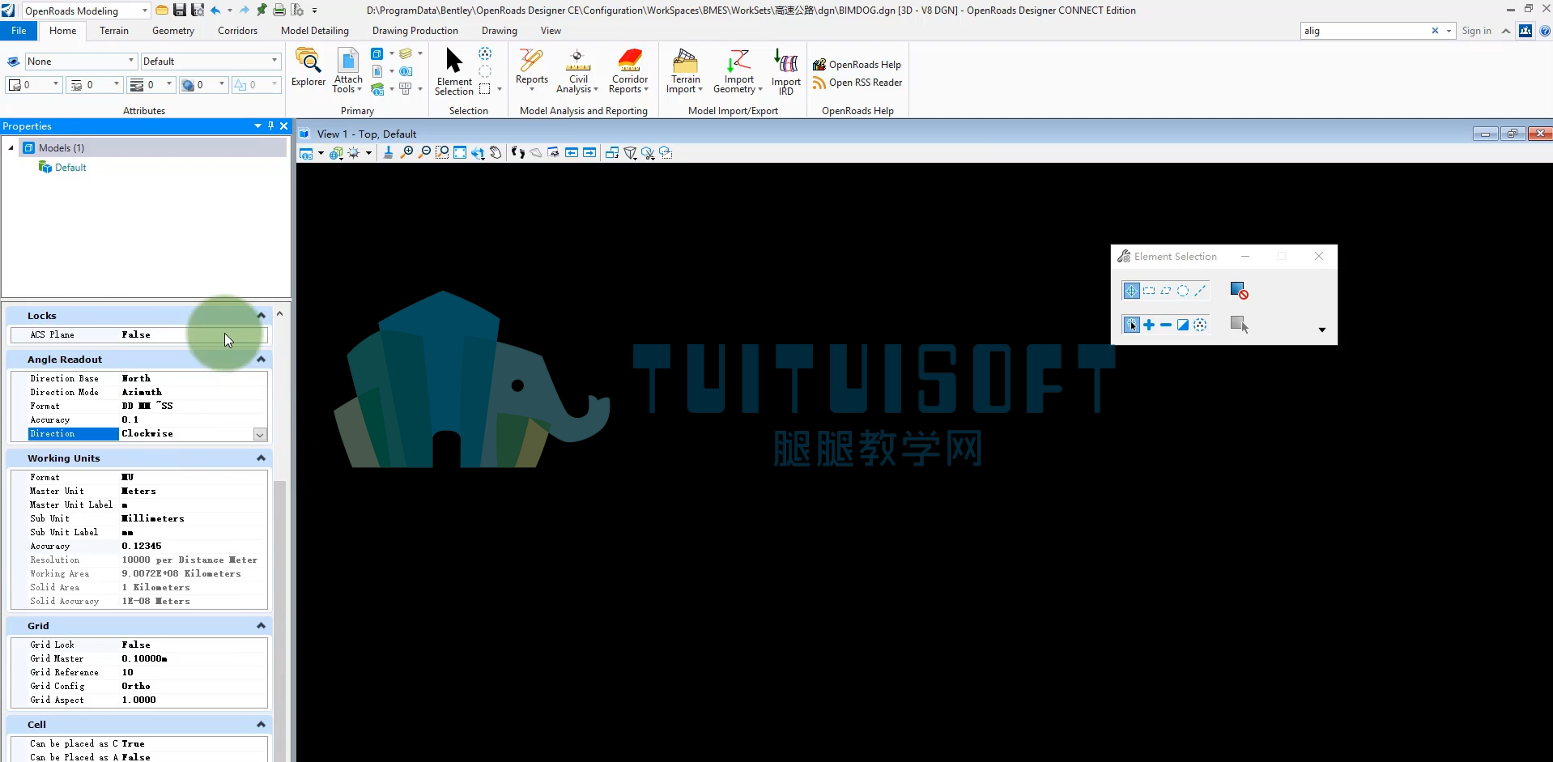Click Zoom Out in View 1 toolbar
Screen dimensions: 1553x762
coord(424,152)
